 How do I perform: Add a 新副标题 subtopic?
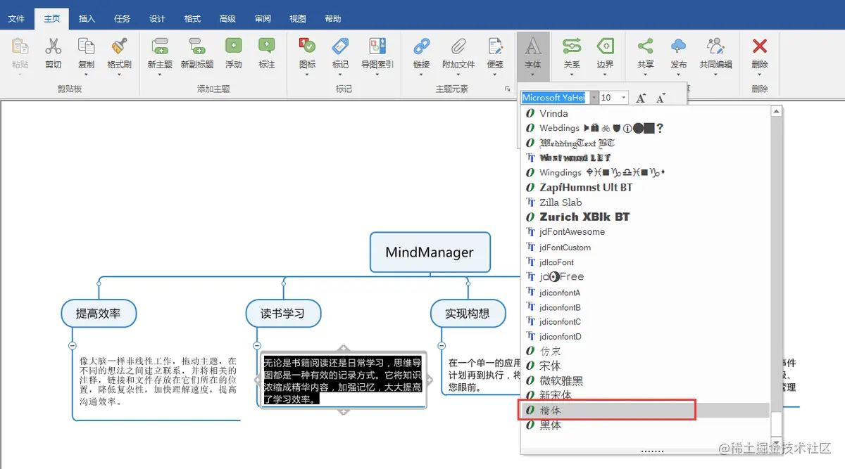tap(196, 46)
